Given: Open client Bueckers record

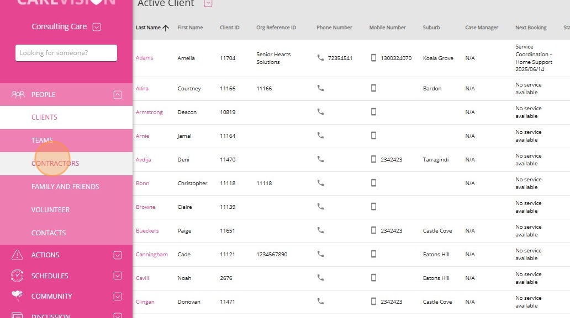Looking at the screenshot, I should pos(147,230).
